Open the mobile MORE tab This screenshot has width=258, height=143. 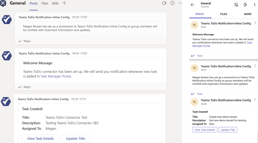248,14
